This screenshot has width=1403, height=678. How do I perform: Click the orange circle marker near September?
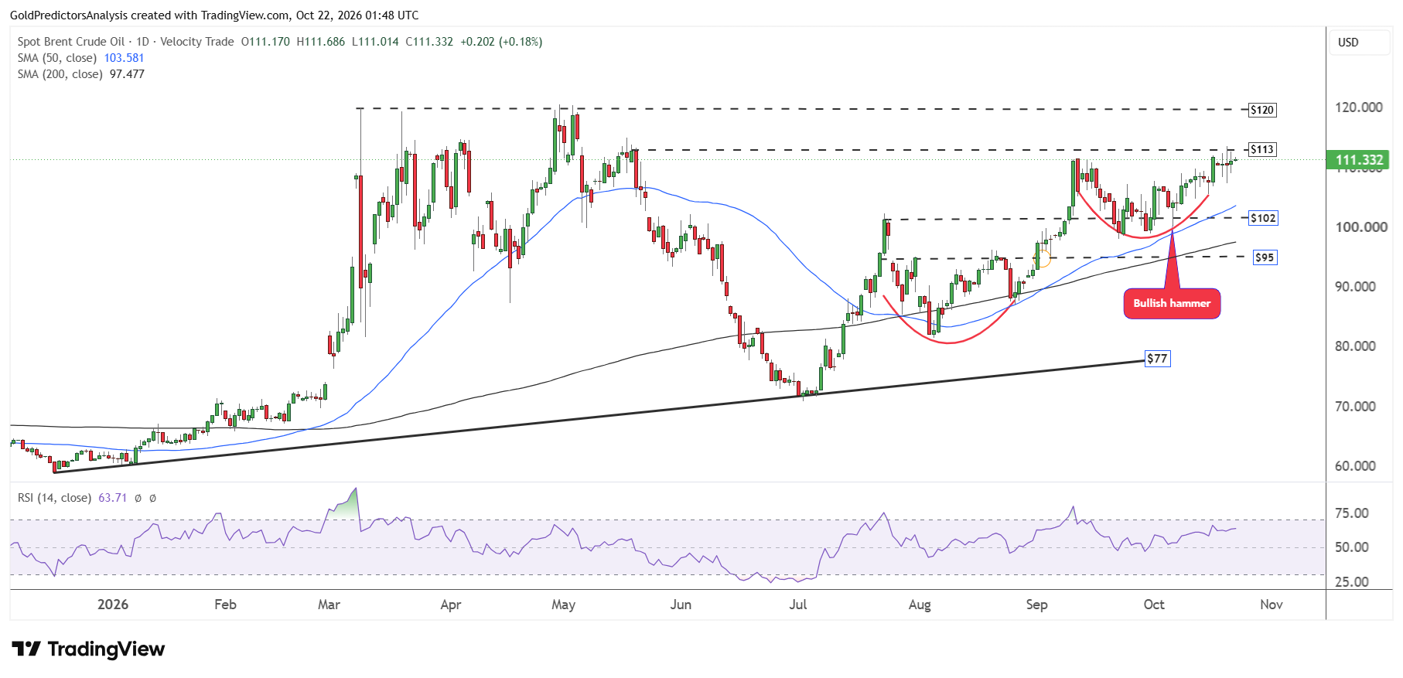tap(1043, 259)
